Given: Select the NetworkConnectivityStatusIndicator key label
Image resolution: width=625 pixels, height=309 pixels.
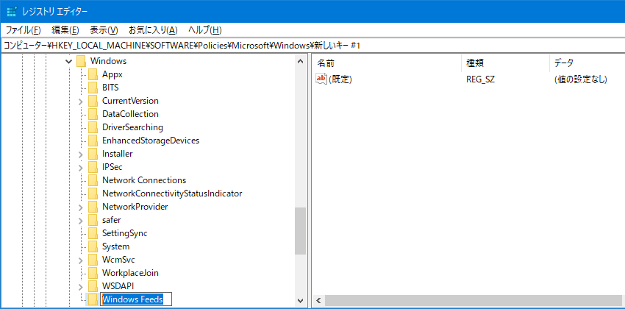Looking at the screenshot, I should pyautogui.click(x=172, y=193).
